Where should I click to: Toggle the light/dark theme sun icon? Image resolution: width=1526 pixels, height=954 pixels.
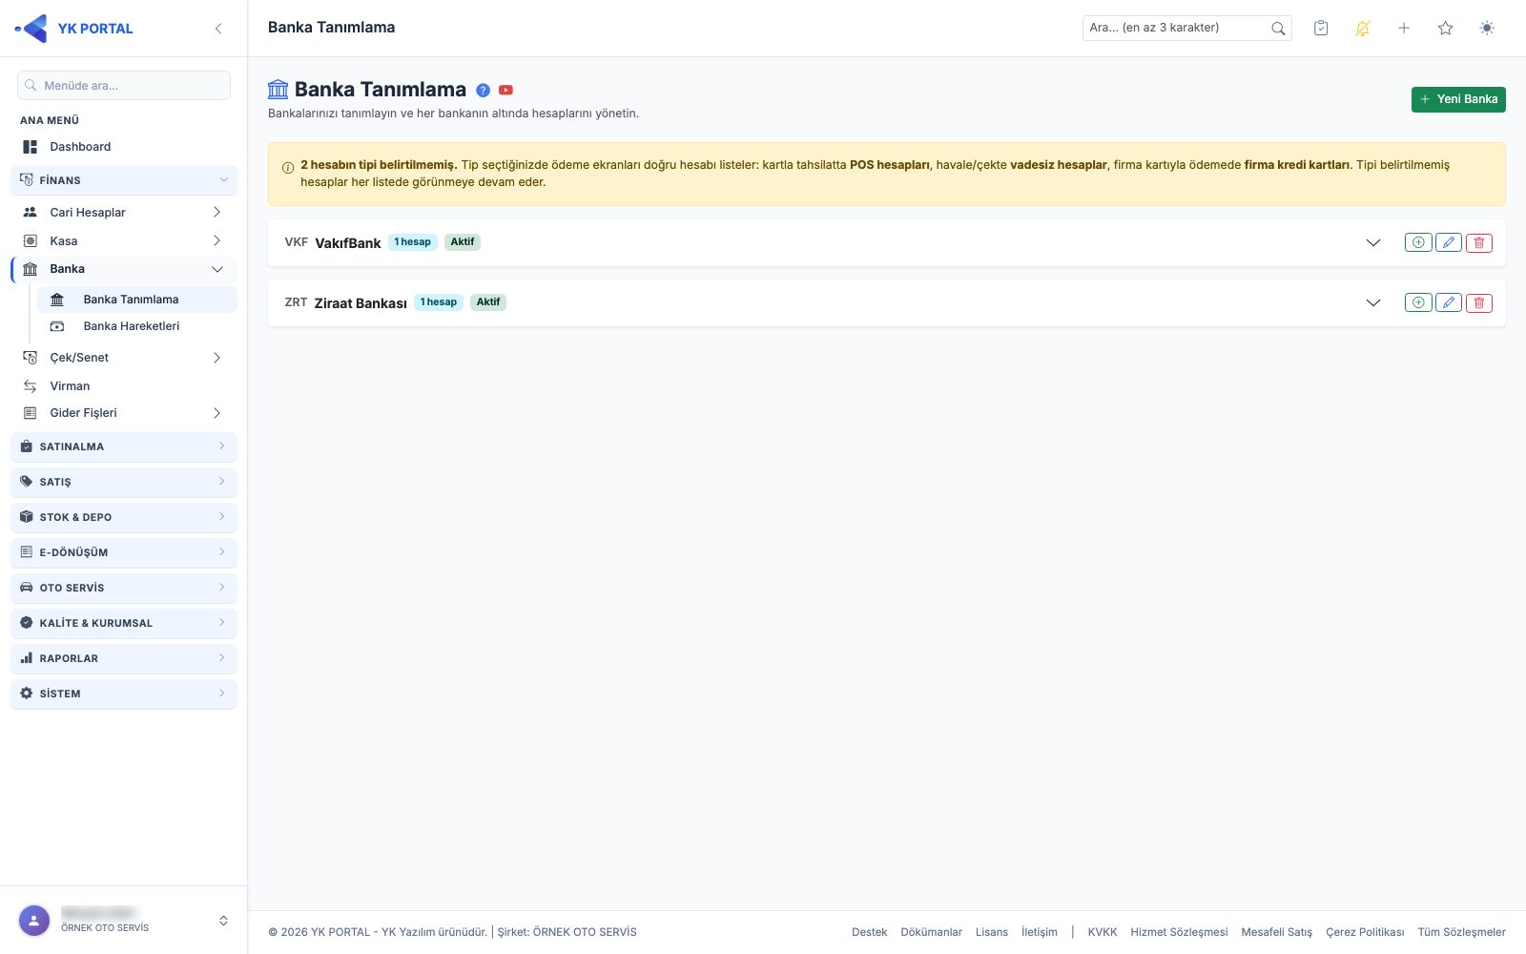point(1487,29)
